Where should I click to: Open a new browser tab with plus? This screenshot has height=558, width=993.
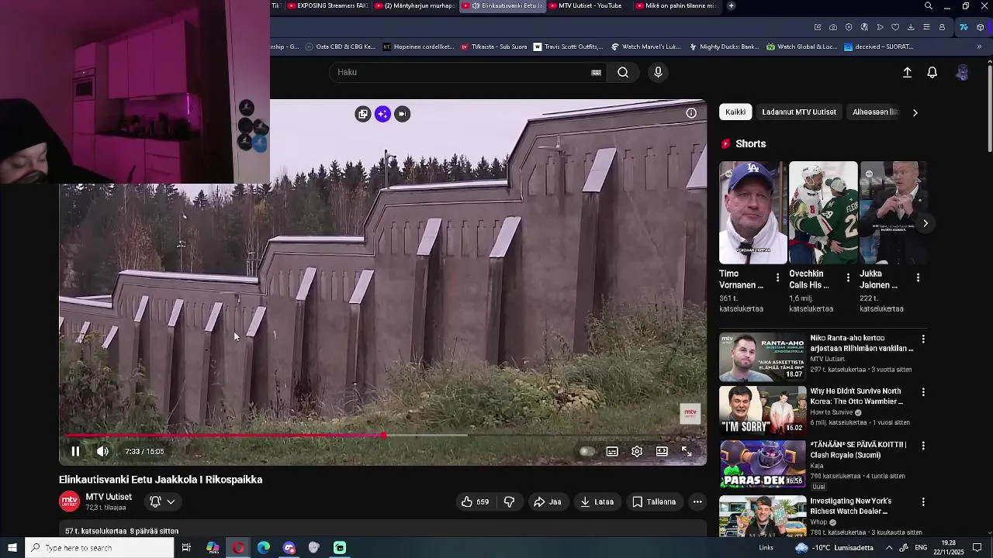[x=731, y=5]
